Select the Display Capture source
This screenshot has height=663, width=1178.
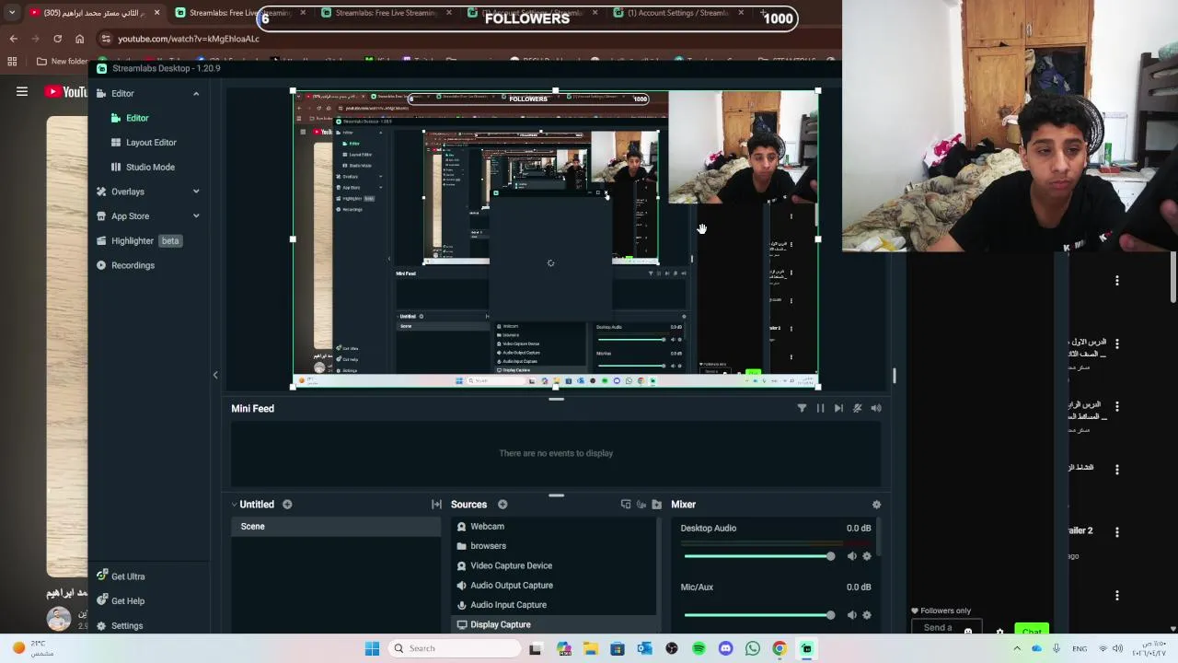pyautogui.click(x=554, y=624)
